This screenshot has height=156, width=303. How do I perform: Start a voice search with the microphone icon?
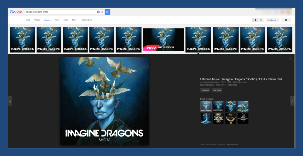[103, 12]
